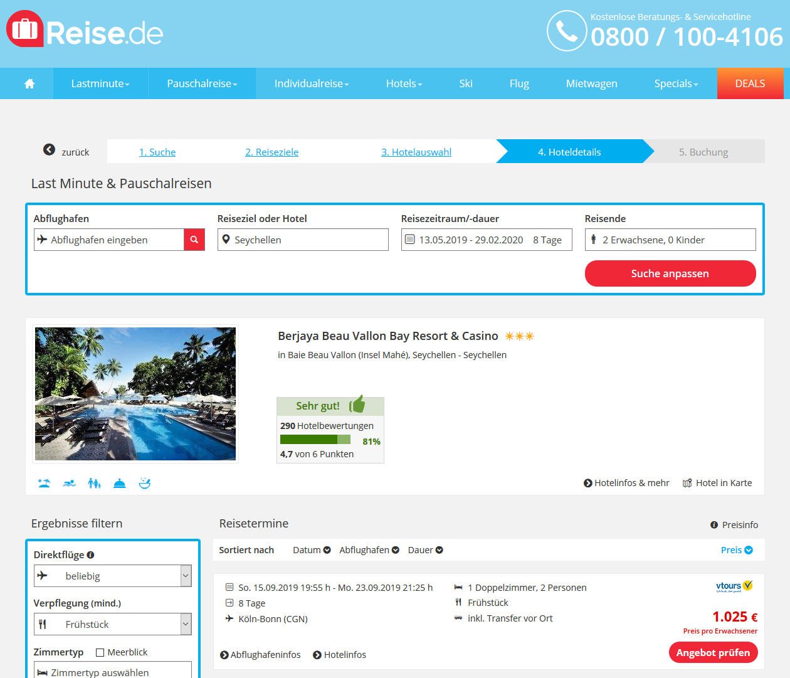Screen dimensions: 790x678
Task: Open Hotelinfos & mehr link
Action: pos(626,483)
